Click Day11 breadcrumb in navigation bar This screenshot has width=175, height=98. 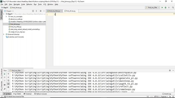tap(5, 8)
